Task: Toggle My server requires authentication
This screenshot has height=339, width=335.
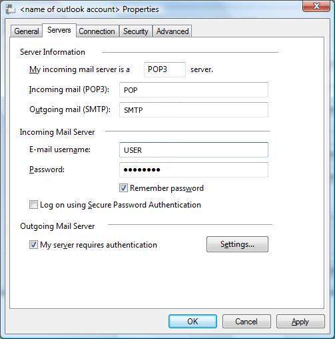Action: pos(33,245)
